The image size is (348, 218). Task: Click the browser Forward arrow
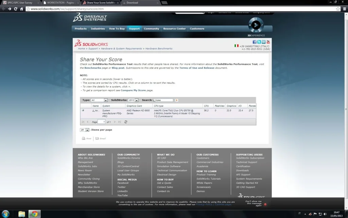pos(10,9)
